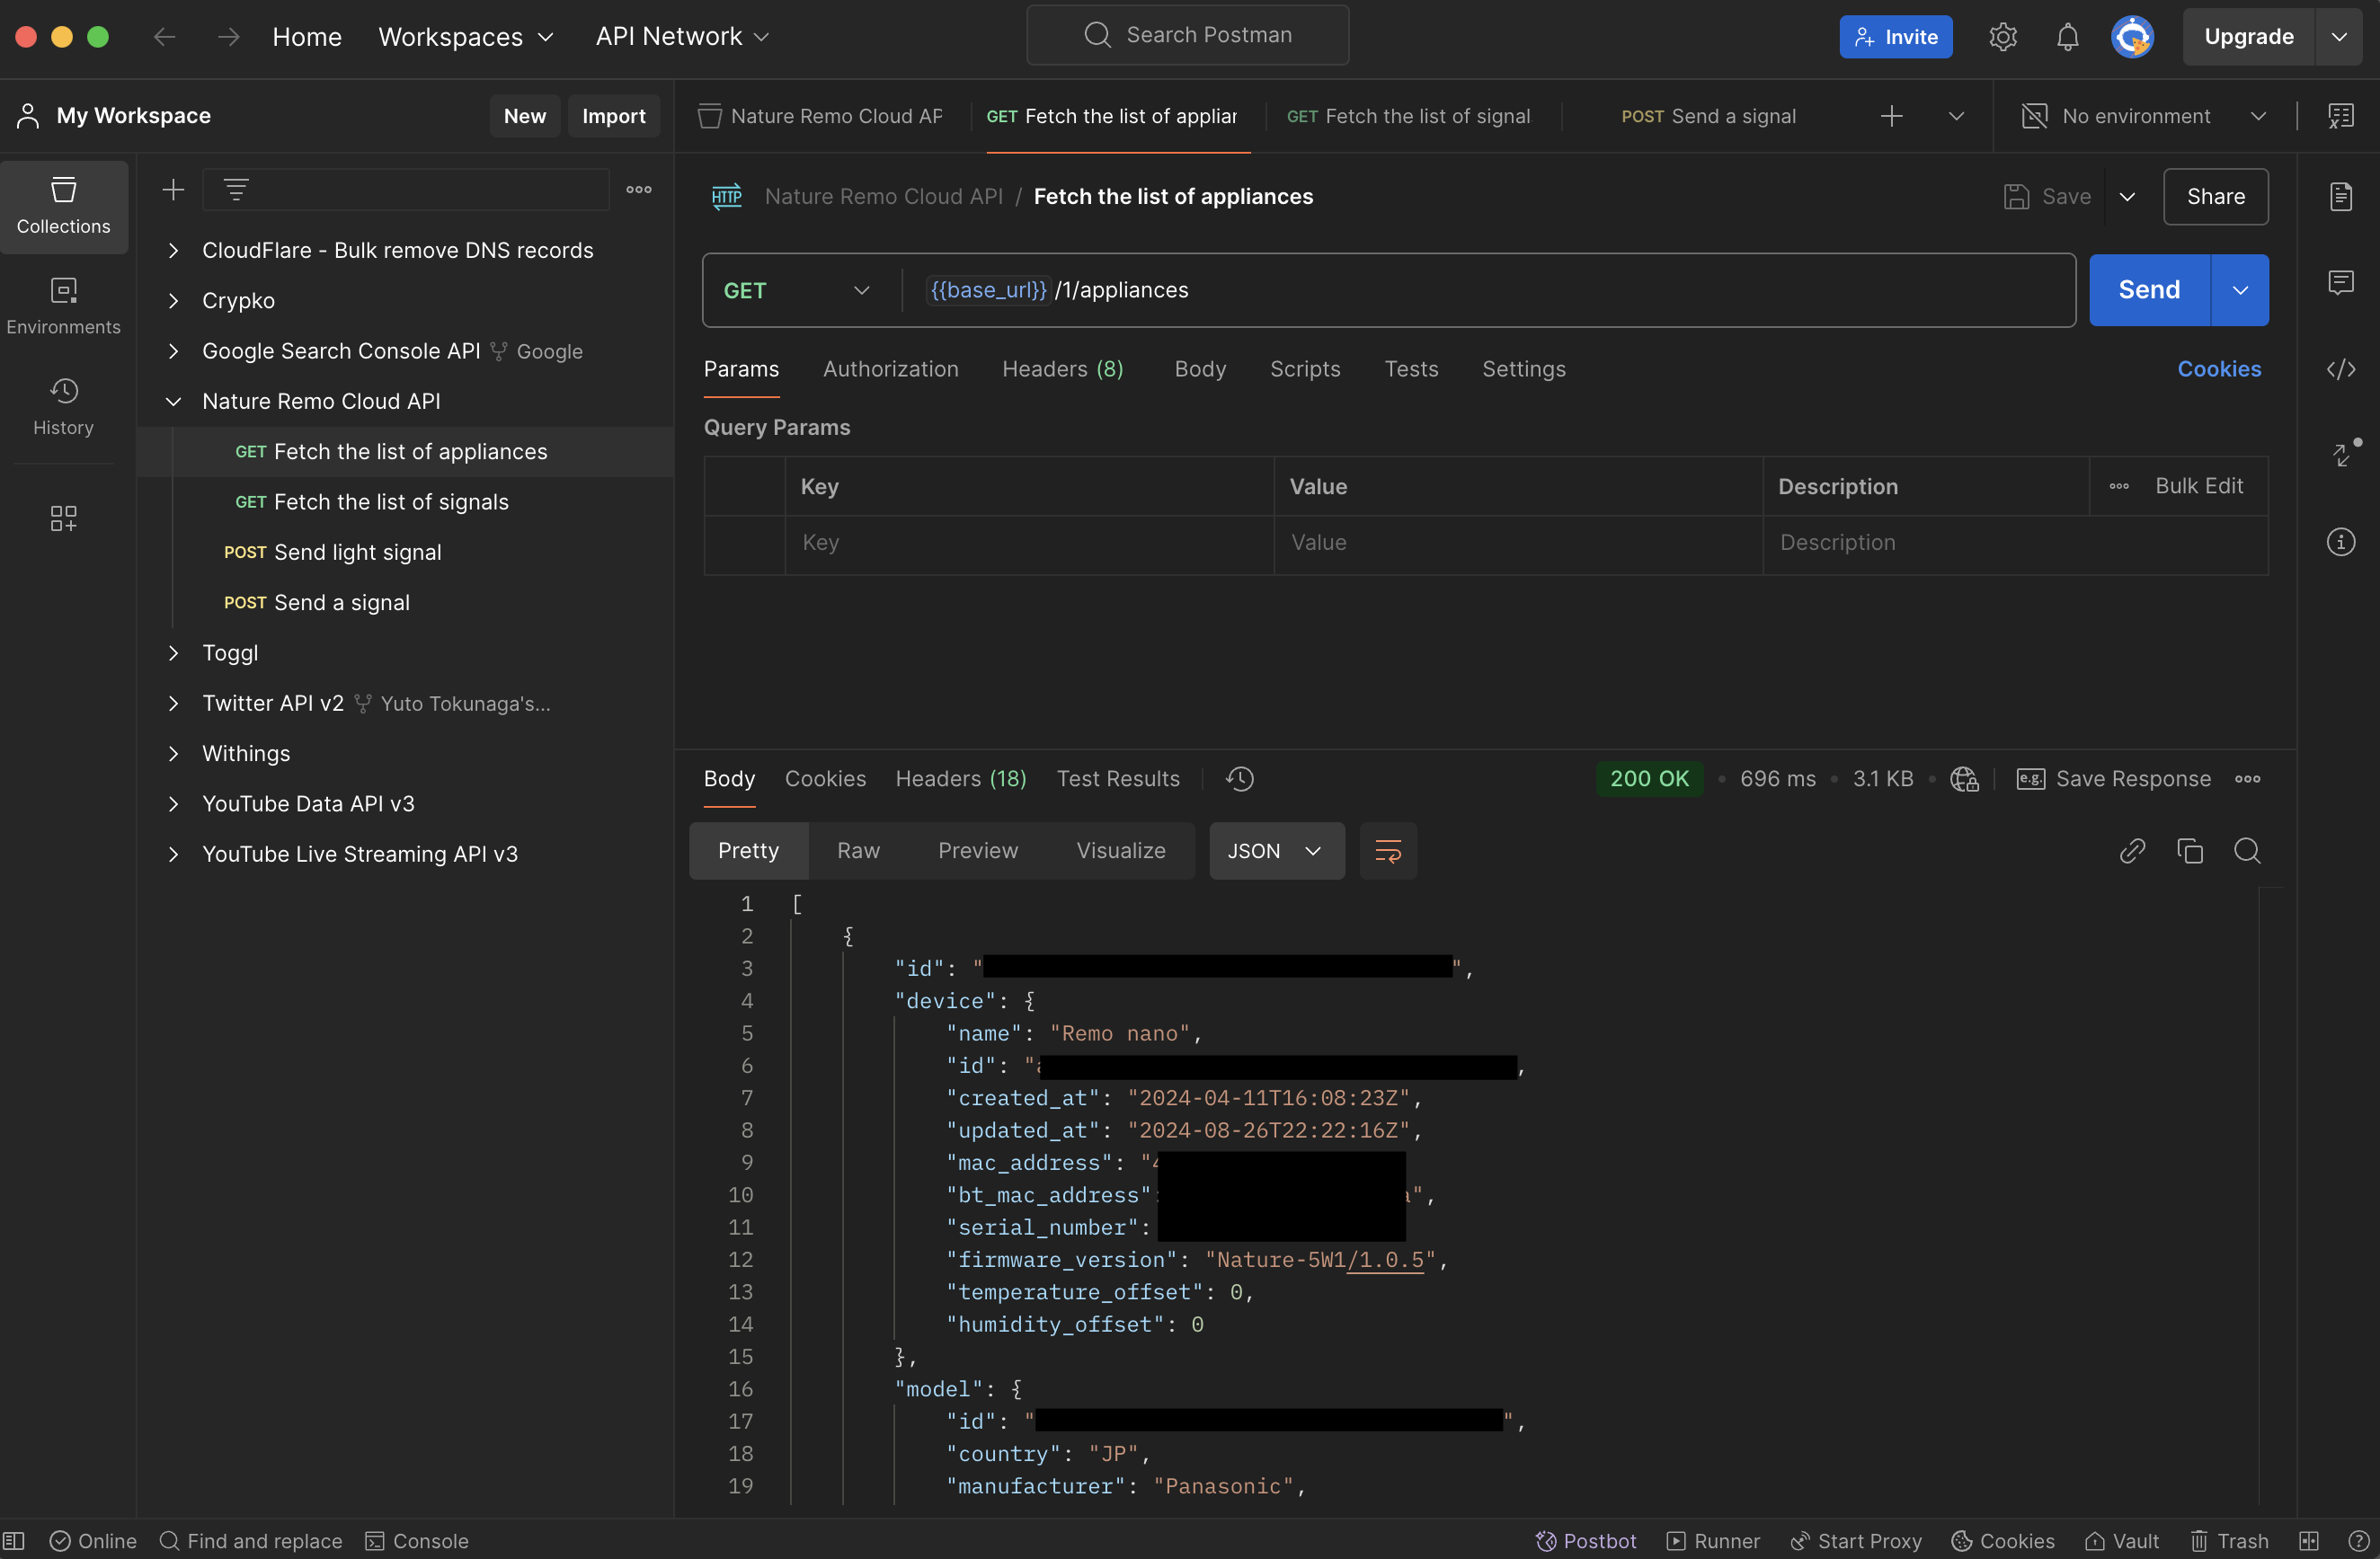This screenshot has height=1559, width=2380.
Task: Click the Cookies link
Action: click(x=2218, y=369)
